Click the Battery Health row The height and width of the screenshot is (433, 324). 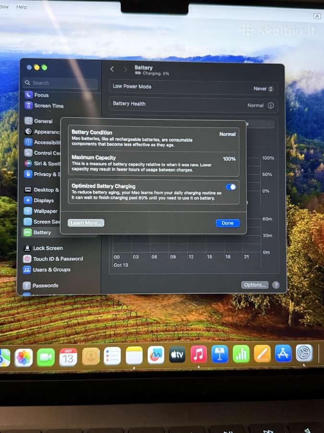[x=193, y=105]
